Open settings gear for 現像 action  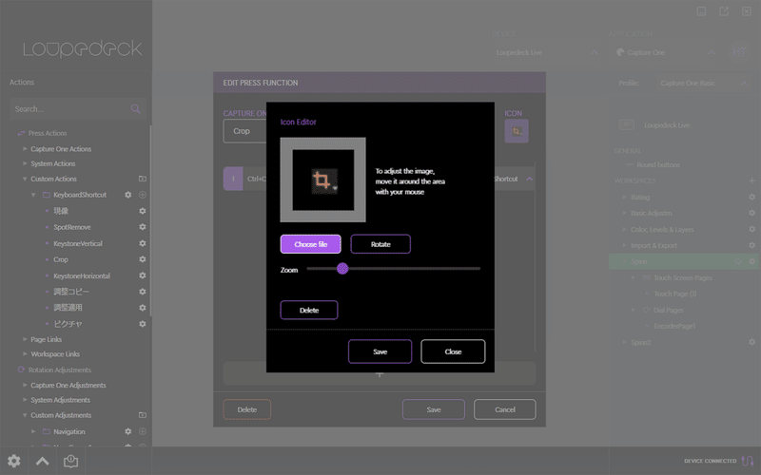[143, 211]
